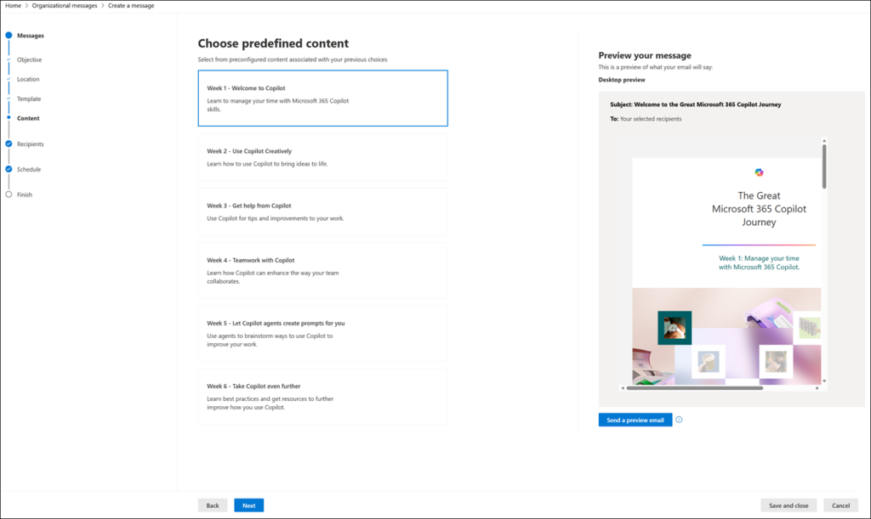871x519 pixels.
Task: Proceed with the Next button
Action: (248, 505)
